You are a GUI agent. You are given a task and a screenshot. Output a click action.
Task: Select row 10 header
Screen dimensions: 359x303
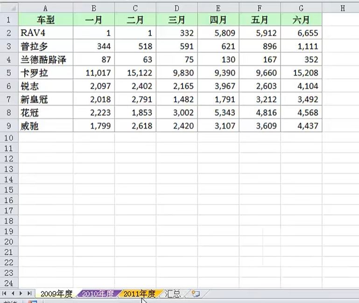[x=9, y=138]
